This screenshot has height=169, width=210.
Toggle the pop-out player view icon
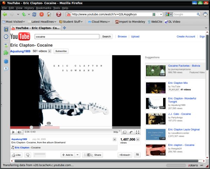click(x=125, y=132)
